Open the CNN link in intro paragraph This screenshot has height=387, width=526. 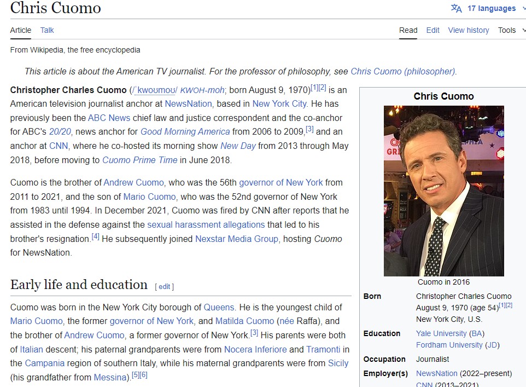pyautogui.click(x=59, y=146)
